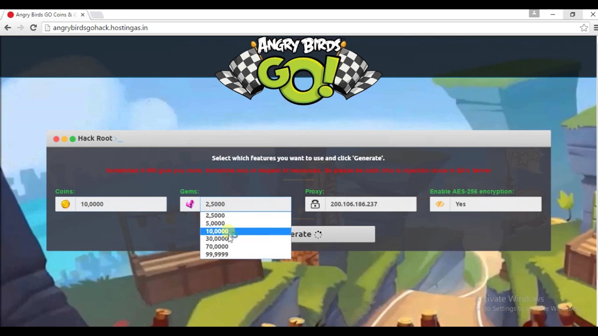Image resolution: width=598 pixels, height=336 pixels.
Task: Open the Chrome user profile icon
Action: click(534, 14)
